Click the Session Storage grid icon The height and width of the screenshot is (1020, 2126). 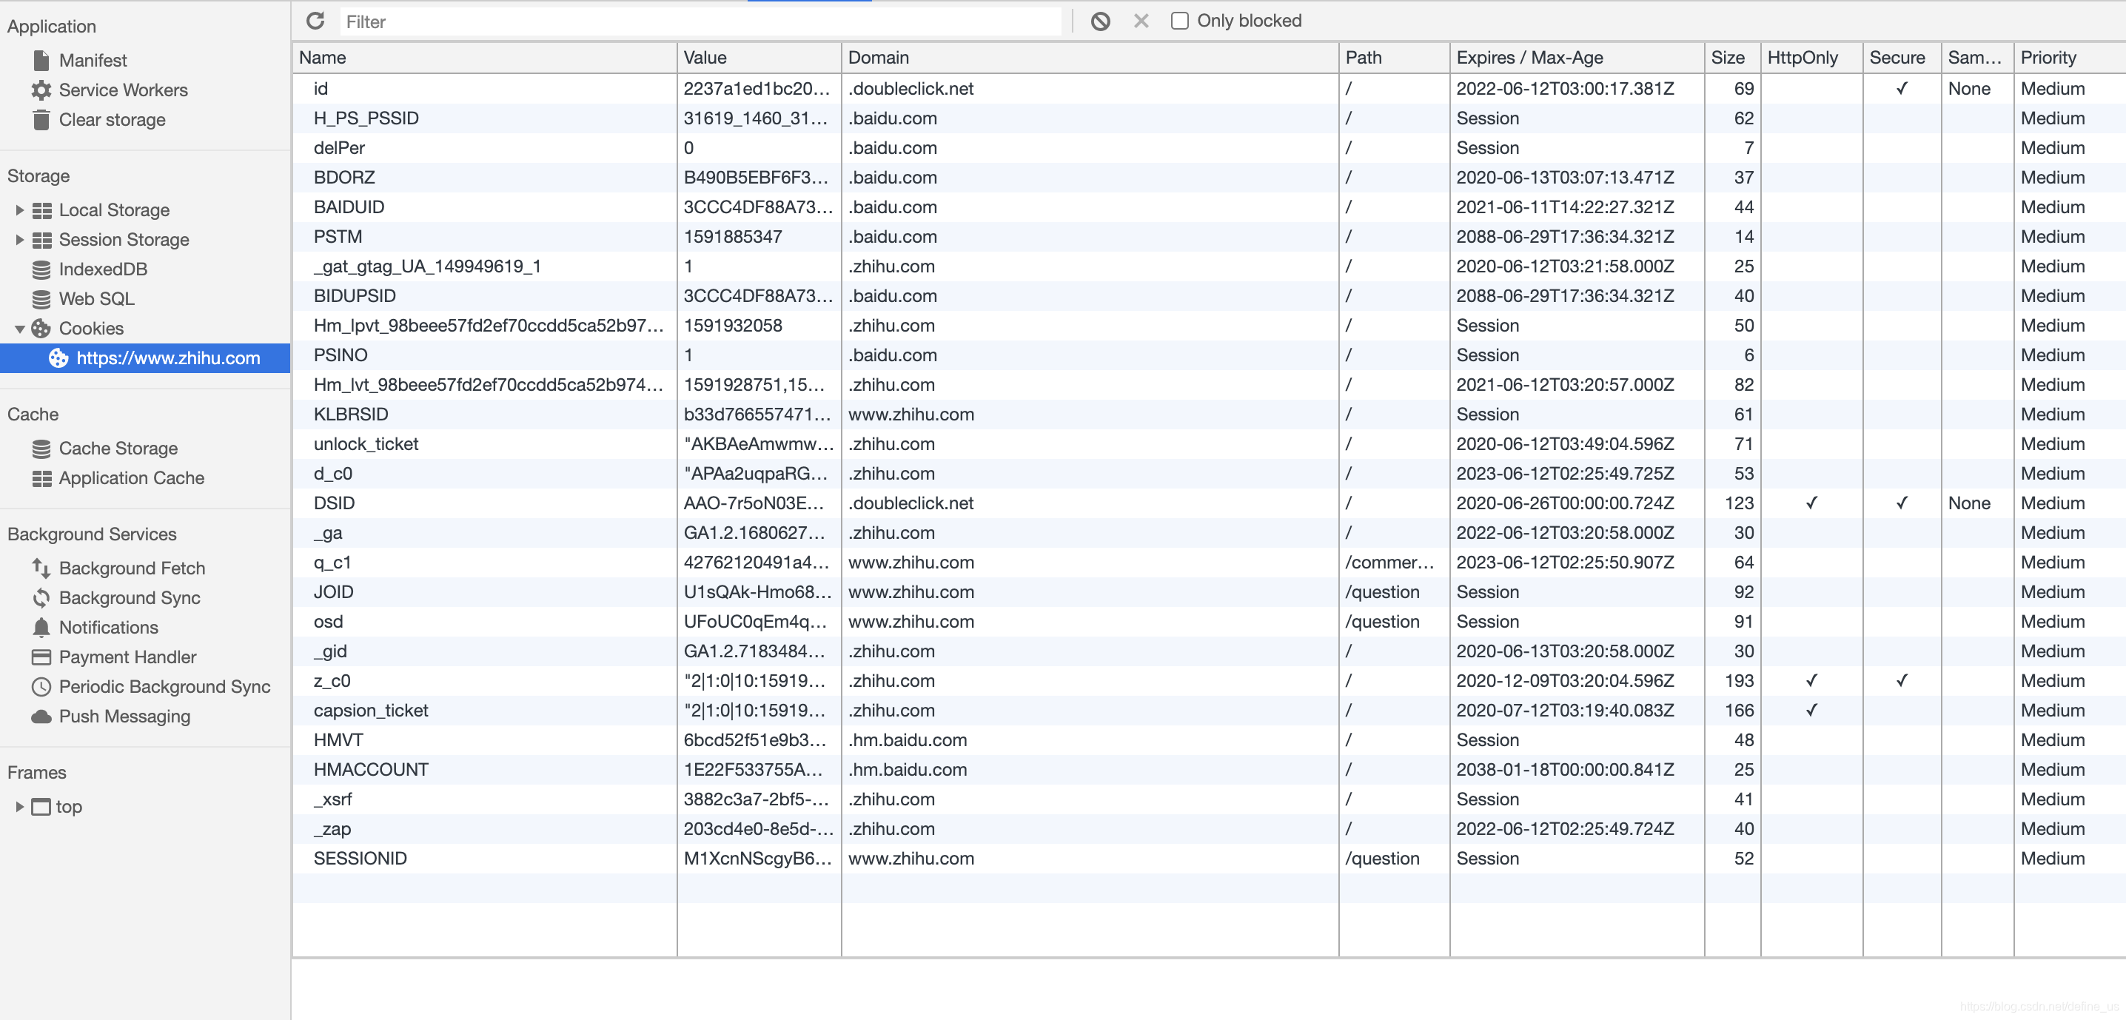[41, 240]
